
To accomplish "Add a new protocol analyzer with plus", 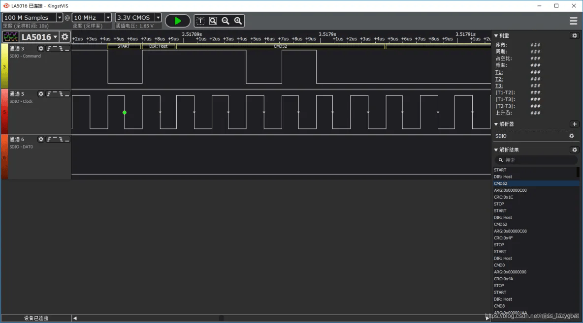I will point(575,124).
